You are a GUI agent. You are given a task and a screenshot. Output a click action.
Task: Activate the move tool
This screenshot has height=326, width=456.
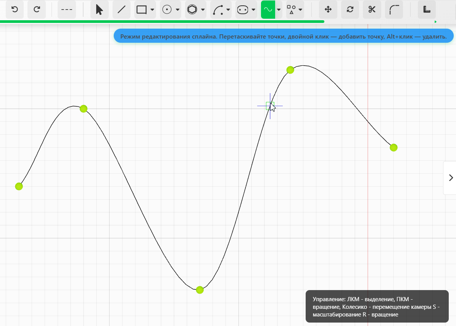(328, 10)
